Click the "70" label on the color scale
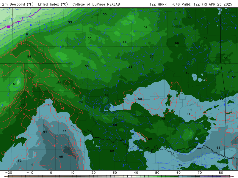This screenshot has width=238, height=178. click(x=200, y=173)
